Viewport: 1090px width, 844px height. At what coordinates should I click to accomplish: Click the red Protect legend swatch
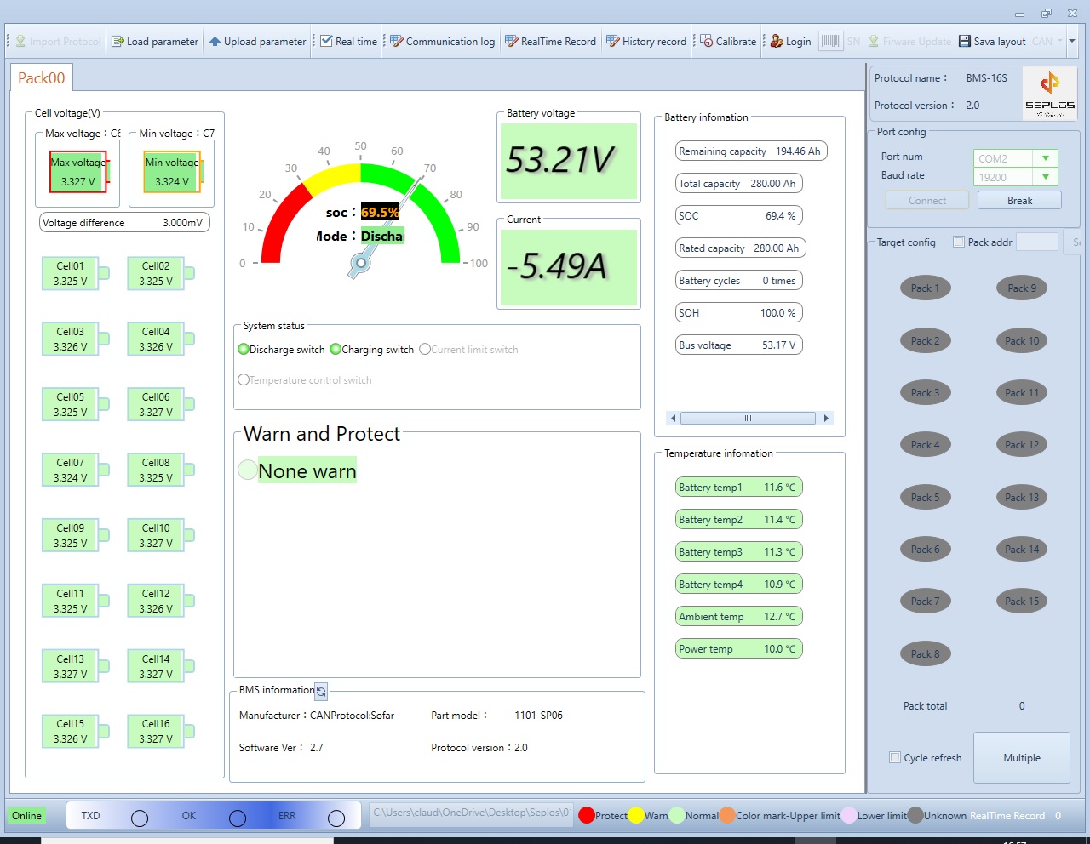point(586,815)
